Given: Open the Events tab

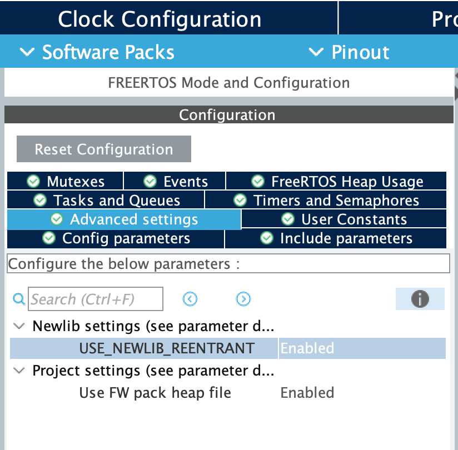Looking at the screenshot, I should (175, 181).
